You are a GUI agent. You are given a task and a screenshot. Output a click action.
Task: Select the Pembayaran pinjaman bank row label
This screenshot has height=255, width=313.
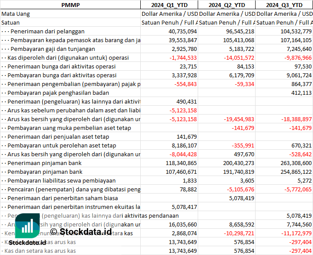pyautogui.click(x=45, y=172)
